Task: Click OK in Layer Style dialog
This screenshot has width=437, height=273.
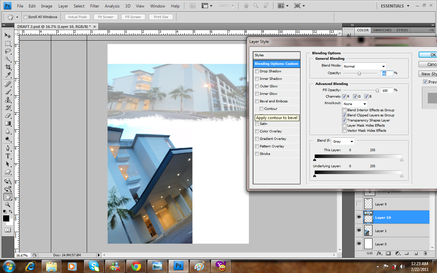Action: (x=428, y=55)
